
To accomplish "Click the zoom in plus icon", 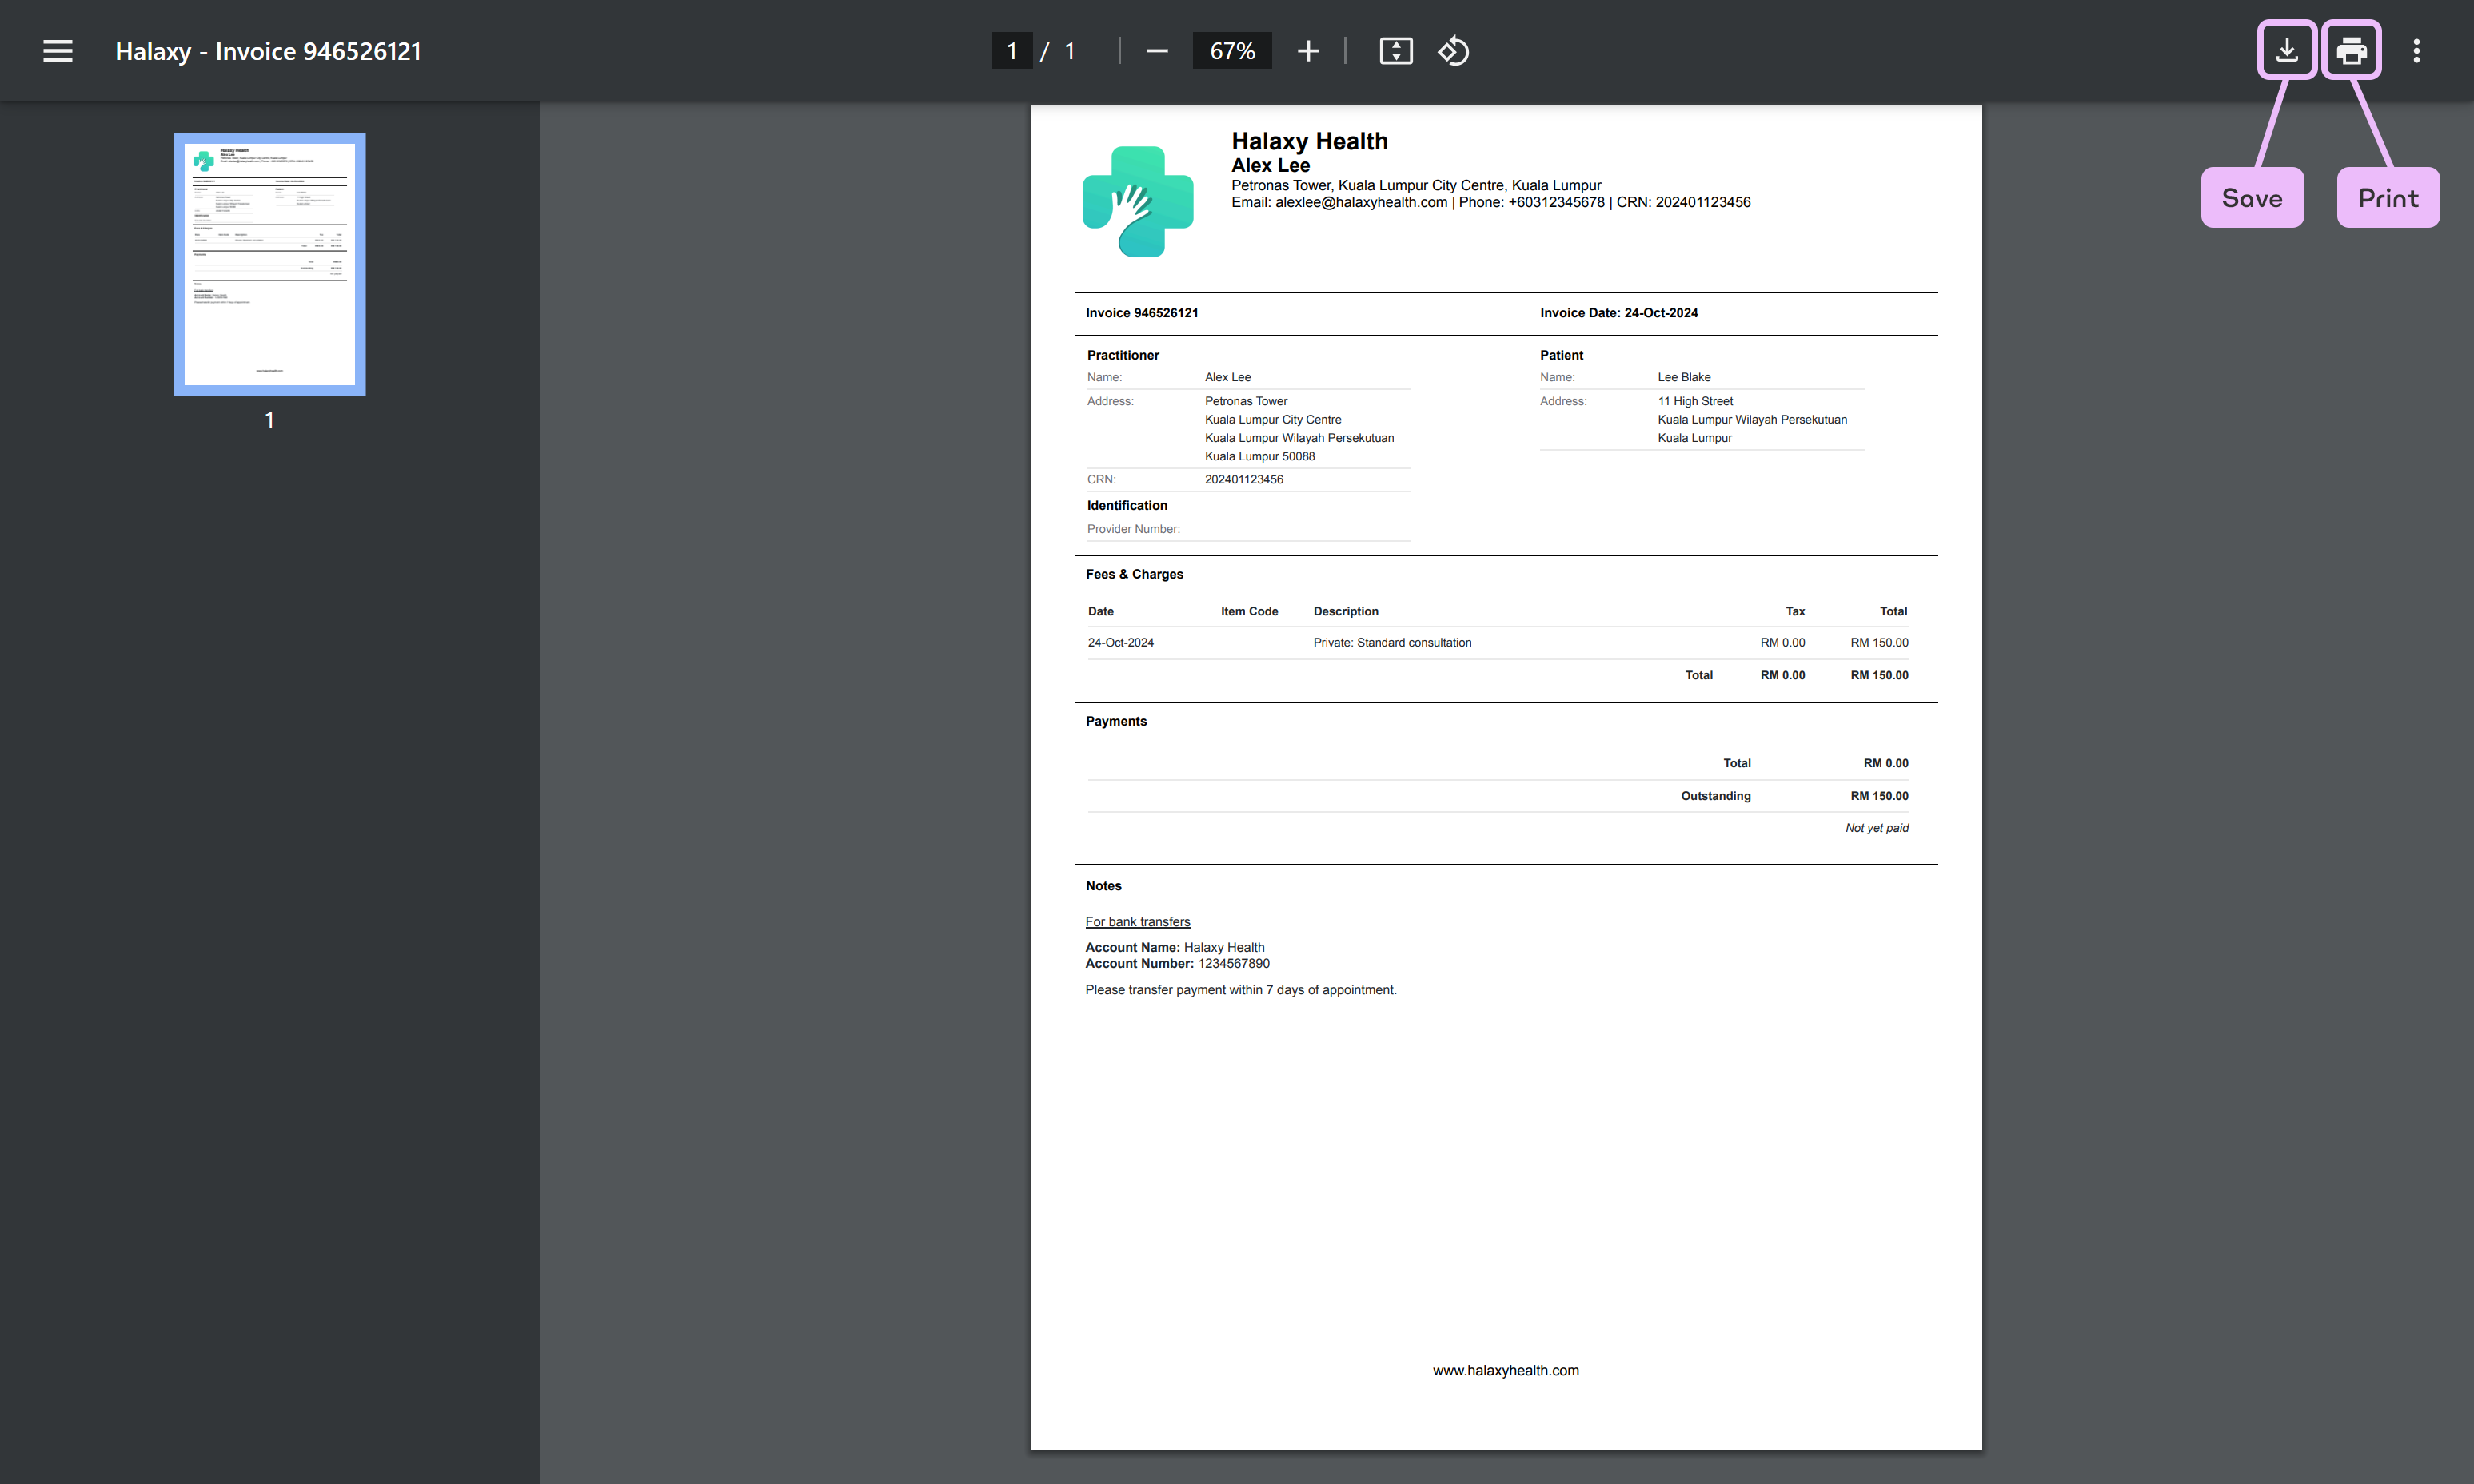I will coord(1307,51).
